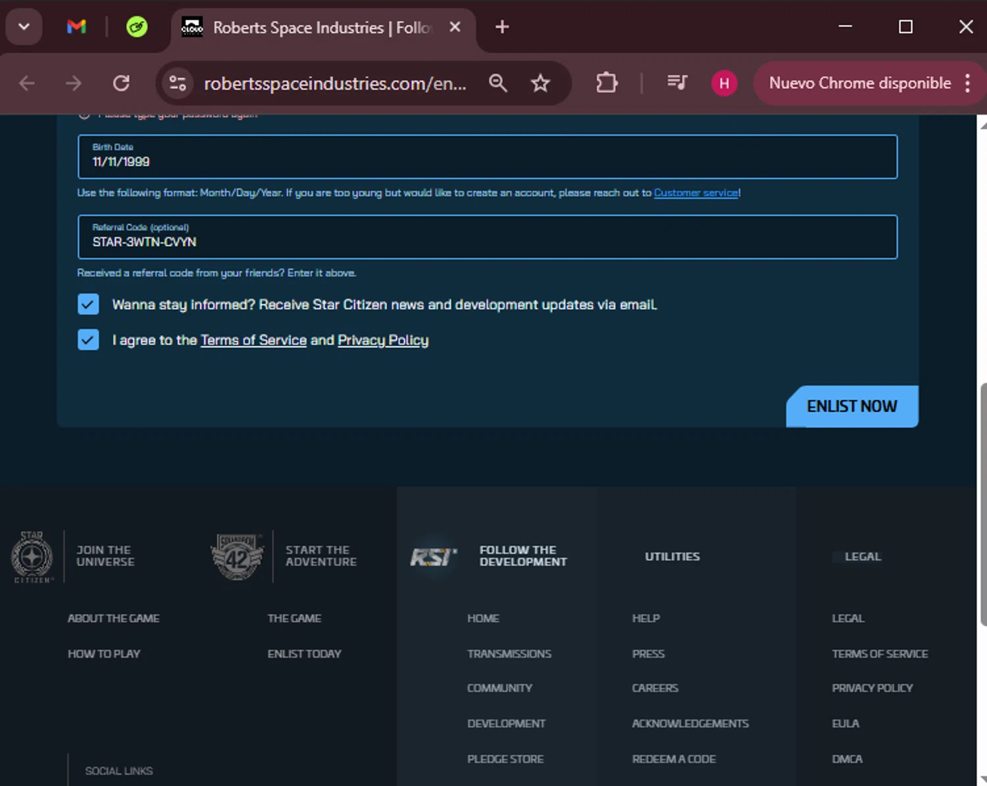
Task: Click FOLLOW THE DEVELOPMENT heading
Action: pos(523,556)
